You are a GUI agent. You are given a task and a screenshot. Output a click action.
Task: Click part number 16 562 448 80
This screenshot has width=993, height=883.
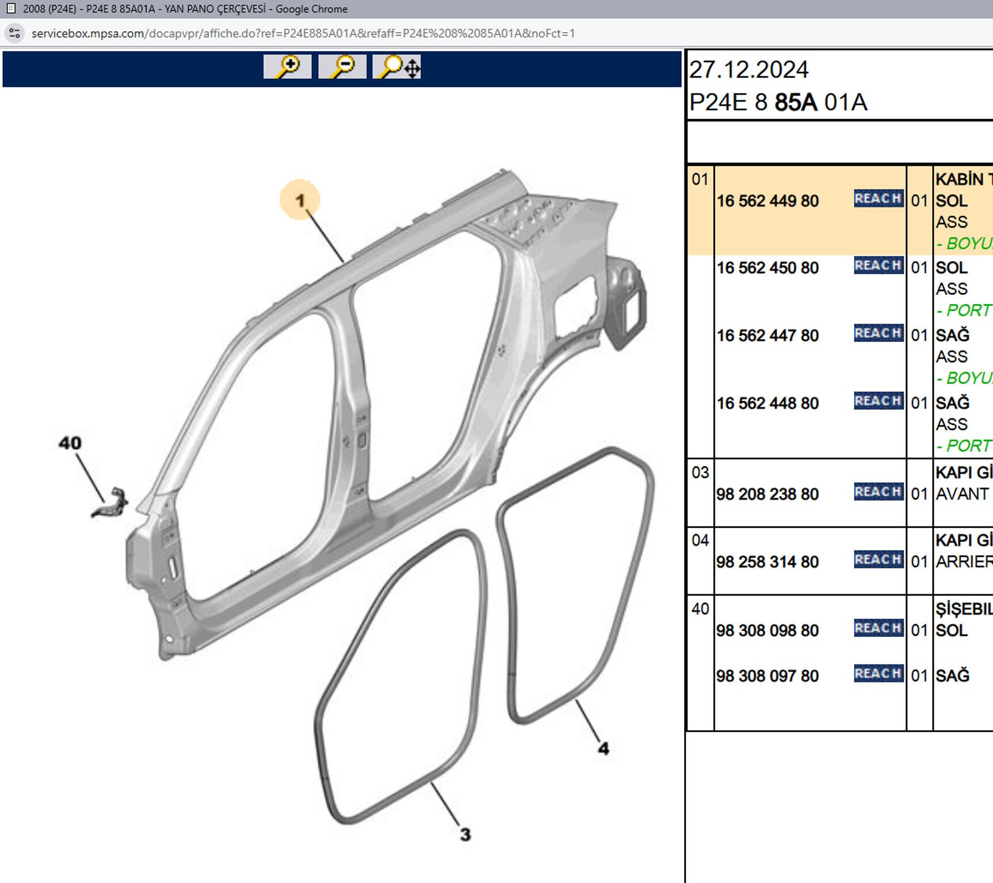click(x=767, y=404)
